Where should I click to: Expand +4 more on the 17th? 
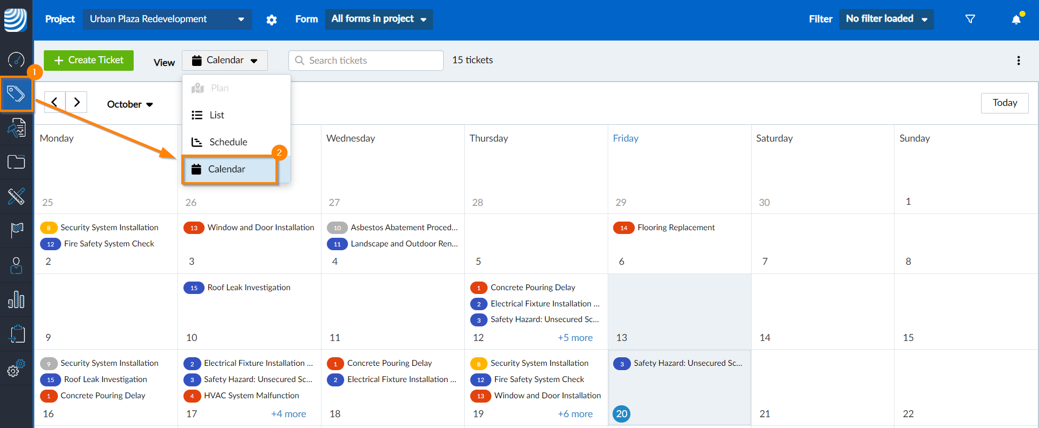[288, 414]
